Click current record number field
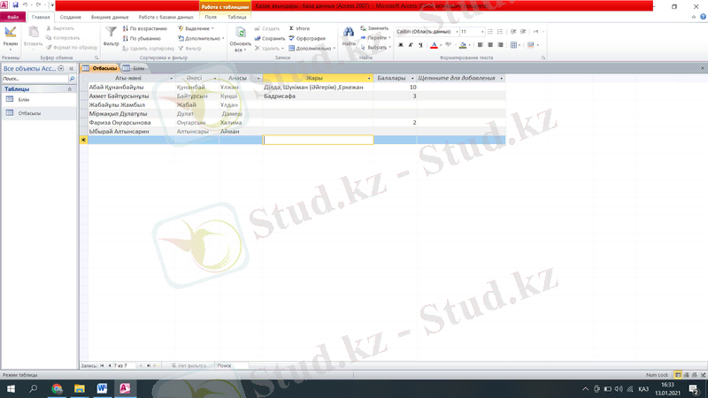Image resolution: width=708 pixels, height=398 pixels. [123, 365]
